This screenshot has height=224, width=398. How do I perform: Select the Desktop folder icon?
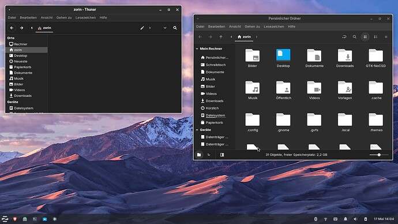tap(283, 55)
